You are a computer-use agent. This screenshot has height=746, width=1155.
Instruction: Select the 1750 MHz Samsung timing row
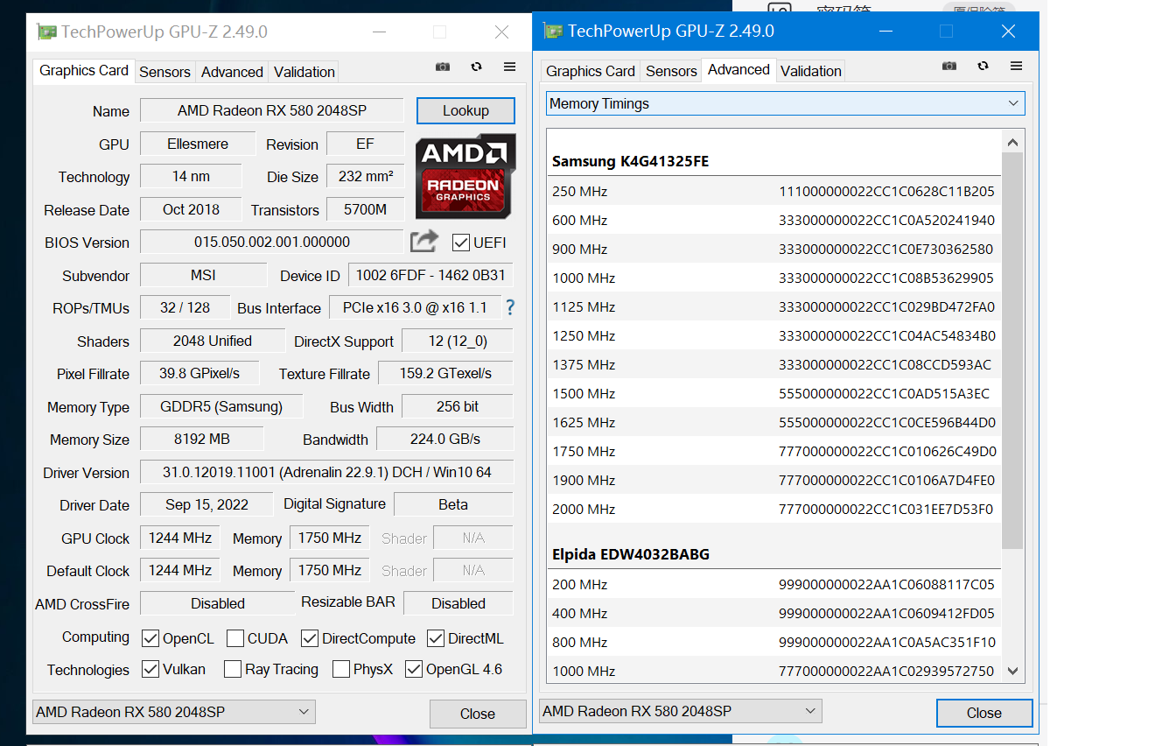tap(773, 451)
